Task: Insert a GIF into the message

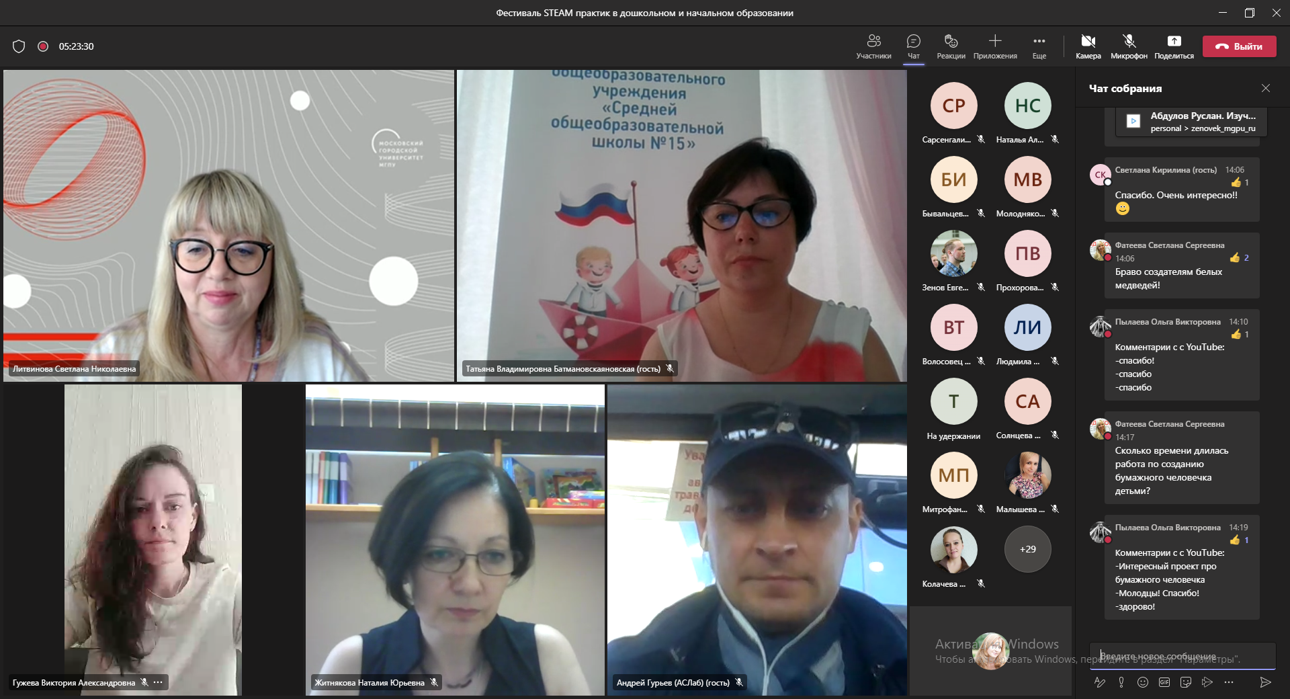Action: 1164,682
